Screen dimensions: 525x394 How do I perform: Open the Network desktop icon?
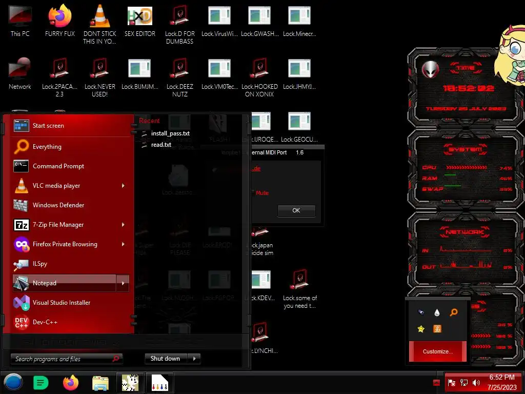tap(20, 74)
